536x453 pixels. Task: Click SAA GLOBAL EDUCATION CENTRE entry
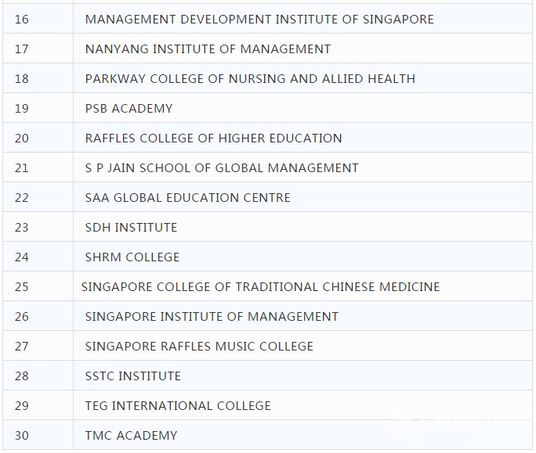click(x=187, y=197)
